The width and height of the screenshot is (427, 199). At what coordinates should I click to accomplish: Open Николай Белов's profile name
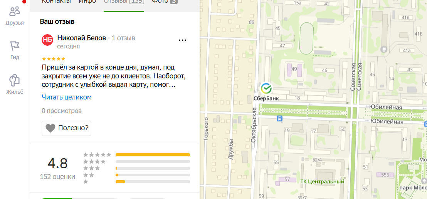(81, 38)
